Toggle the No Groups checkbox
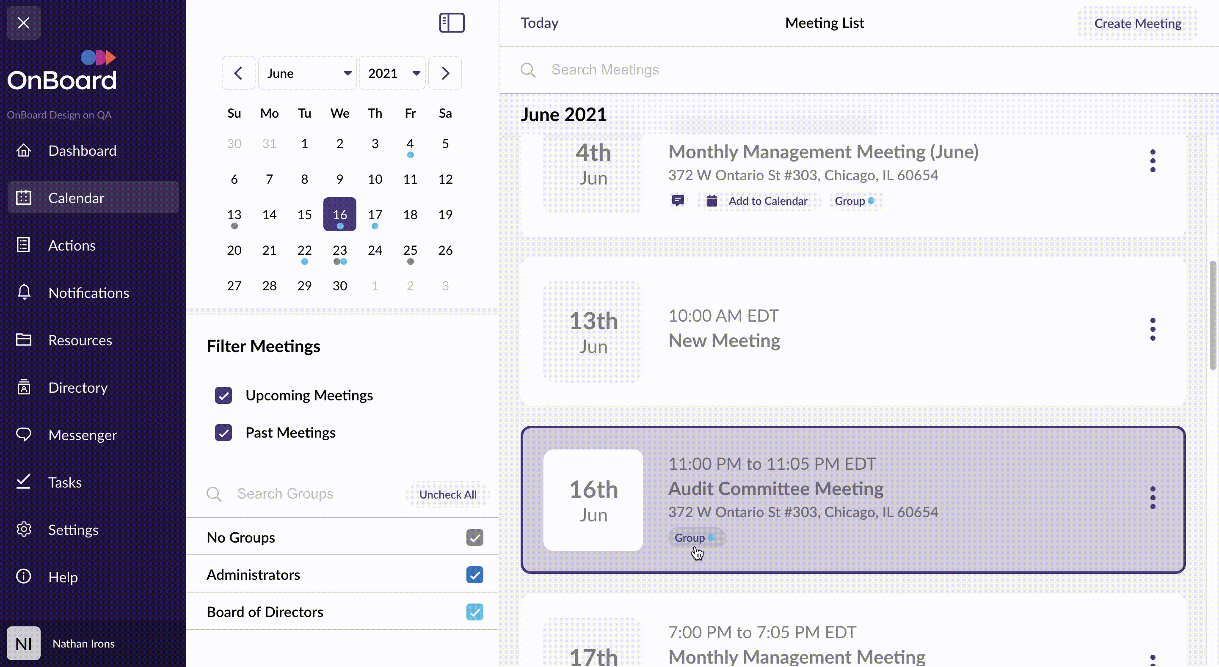This screenshot has width=1219, height=667. click(x=474, y=537)
